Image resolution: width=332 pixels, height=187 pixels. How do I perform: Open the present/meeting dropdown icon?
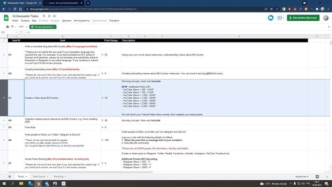(x=281, y=18)
